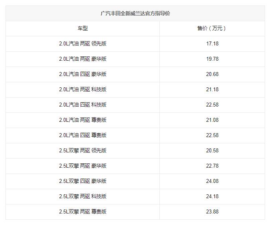Viewport: 269px width, 226px height.
Task: Click the 2.0L汽油 两驱 领先版 cell
Action: (83, 43)
